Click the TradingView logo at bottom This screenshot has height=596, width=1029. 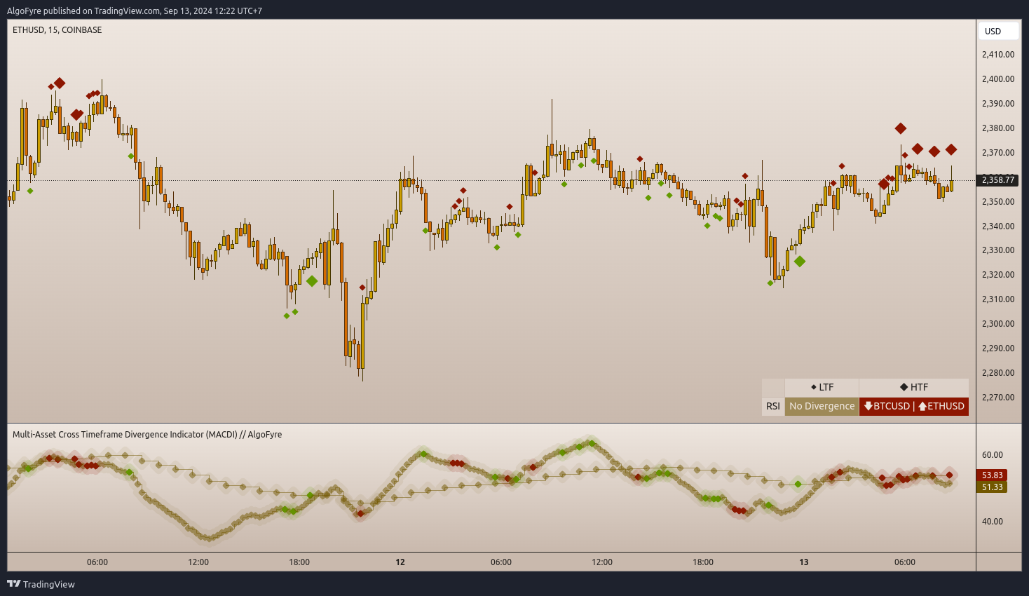(41, 584)
